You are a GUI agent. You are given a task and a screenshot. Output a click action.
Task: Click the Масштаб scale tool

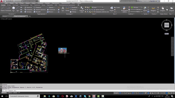pos(37,12)
